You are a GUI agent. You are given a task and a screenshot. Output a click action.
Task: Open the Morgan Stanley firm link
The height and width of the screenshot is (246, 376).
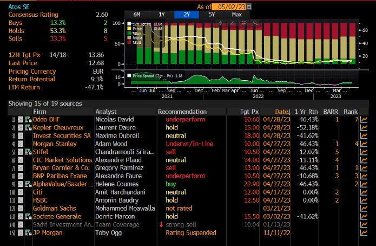55,144
